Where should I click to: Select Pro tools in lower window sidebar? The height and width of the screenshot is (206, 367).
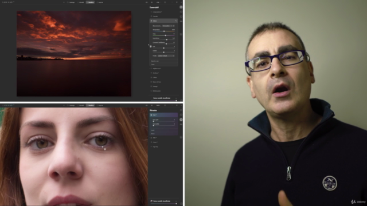[181, 124]
